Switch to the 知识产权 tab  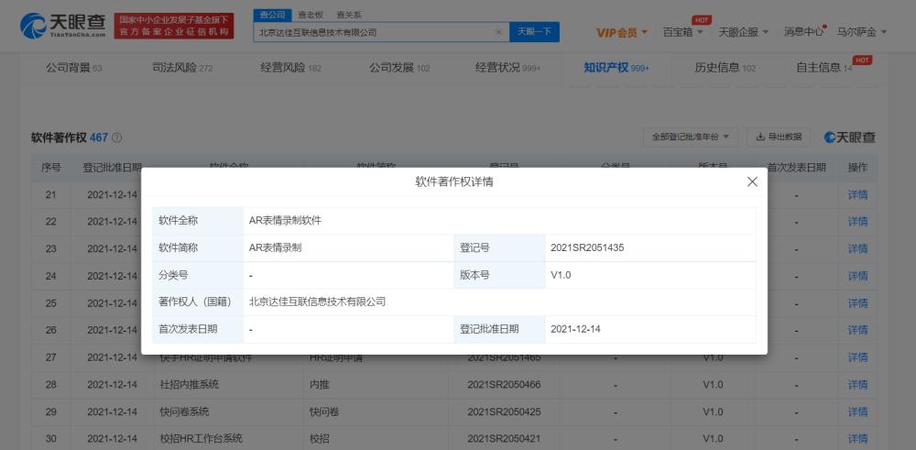coord(616,68)
